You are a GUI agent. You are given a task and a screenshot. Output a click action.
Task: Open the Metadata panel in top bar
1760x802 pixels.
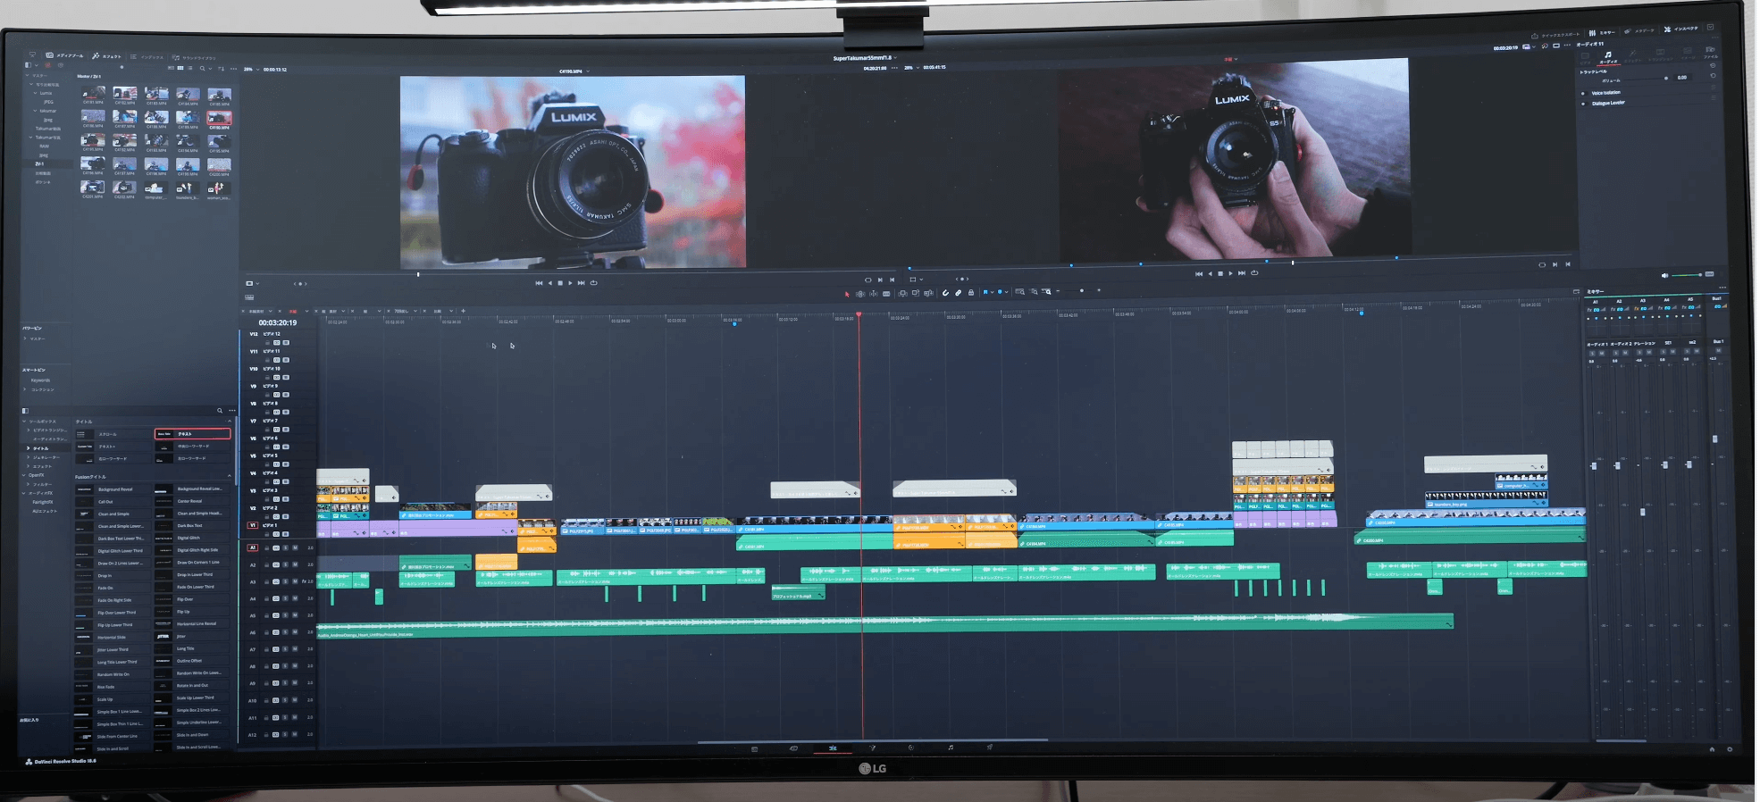pyautogui.click(x=1640, y=30)
